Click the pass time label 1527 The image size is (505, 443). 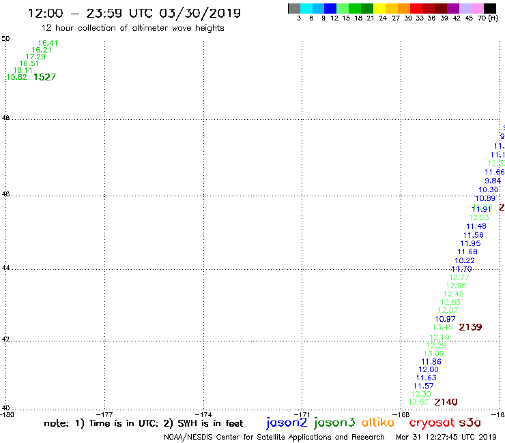click(x=45, y=77)
